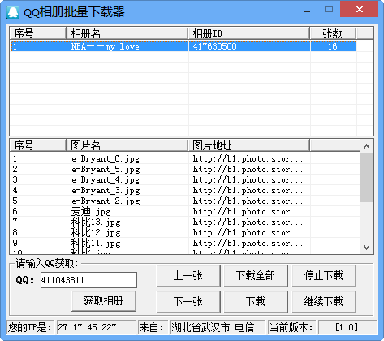Viewport: 384px width, 341px height.
Task: Click 图片地址 column header
Action: (248, 145)
